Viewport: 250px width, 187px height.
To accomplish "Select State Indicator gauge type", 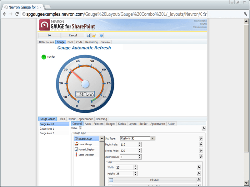I will (x=87, y=155).
